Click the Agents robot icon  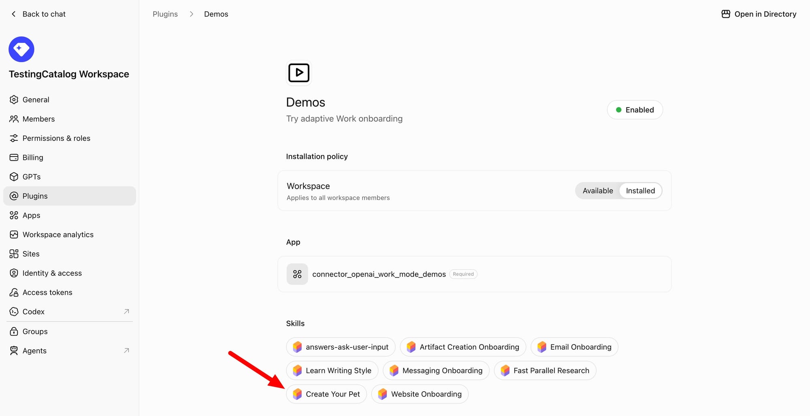coord(14,351)
